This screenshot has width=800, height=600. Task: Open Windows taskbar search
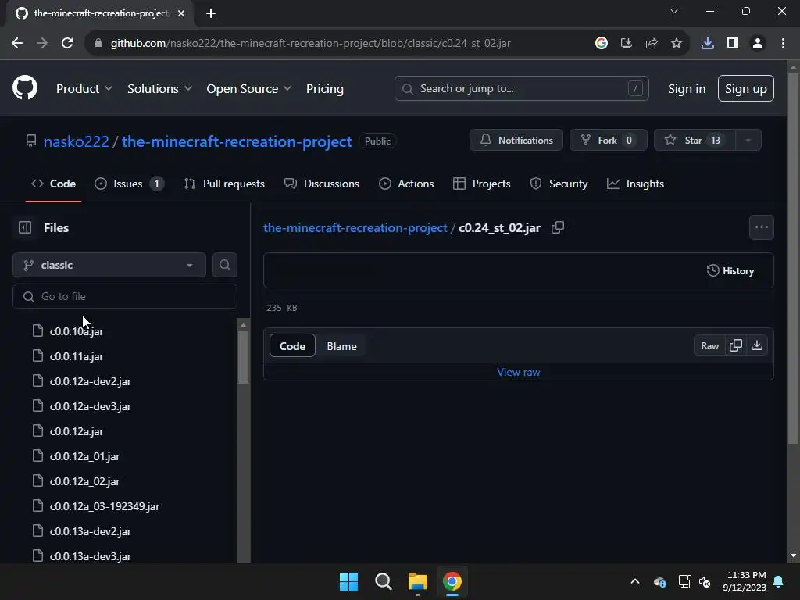tap(383, 581)
